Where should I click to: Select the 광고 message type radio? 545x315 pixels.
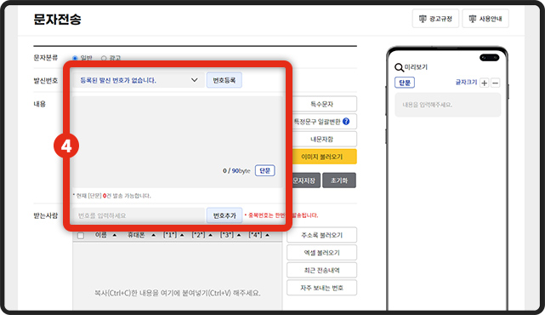click(104, 58)
